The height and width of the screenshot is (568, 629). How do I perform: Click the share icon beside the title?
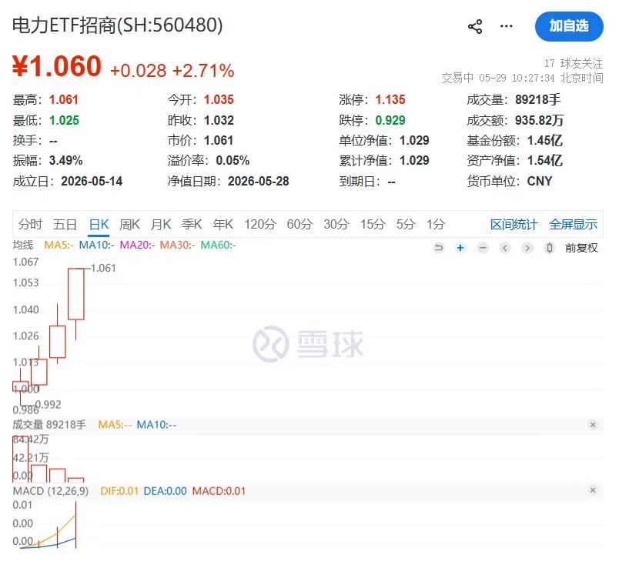(x=474, y=26)
